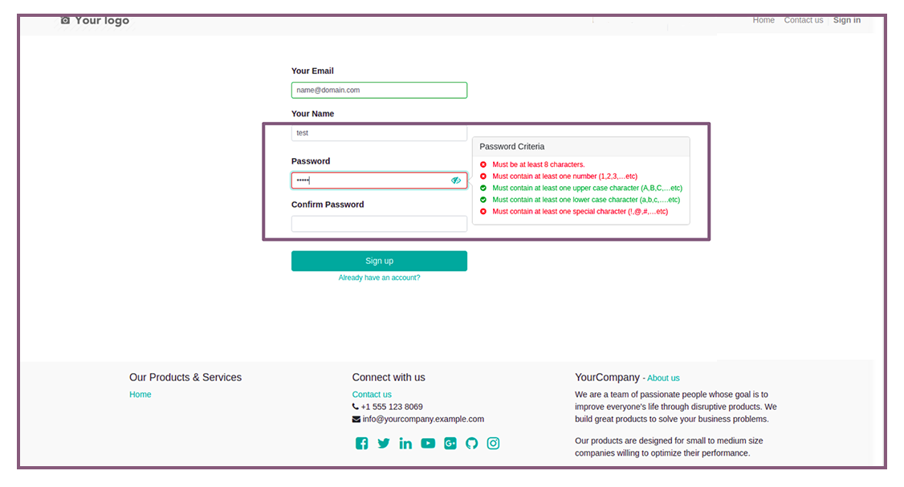Open the GitHub social icon
This screenshot has width=904, height=487.
click(471, 443)
